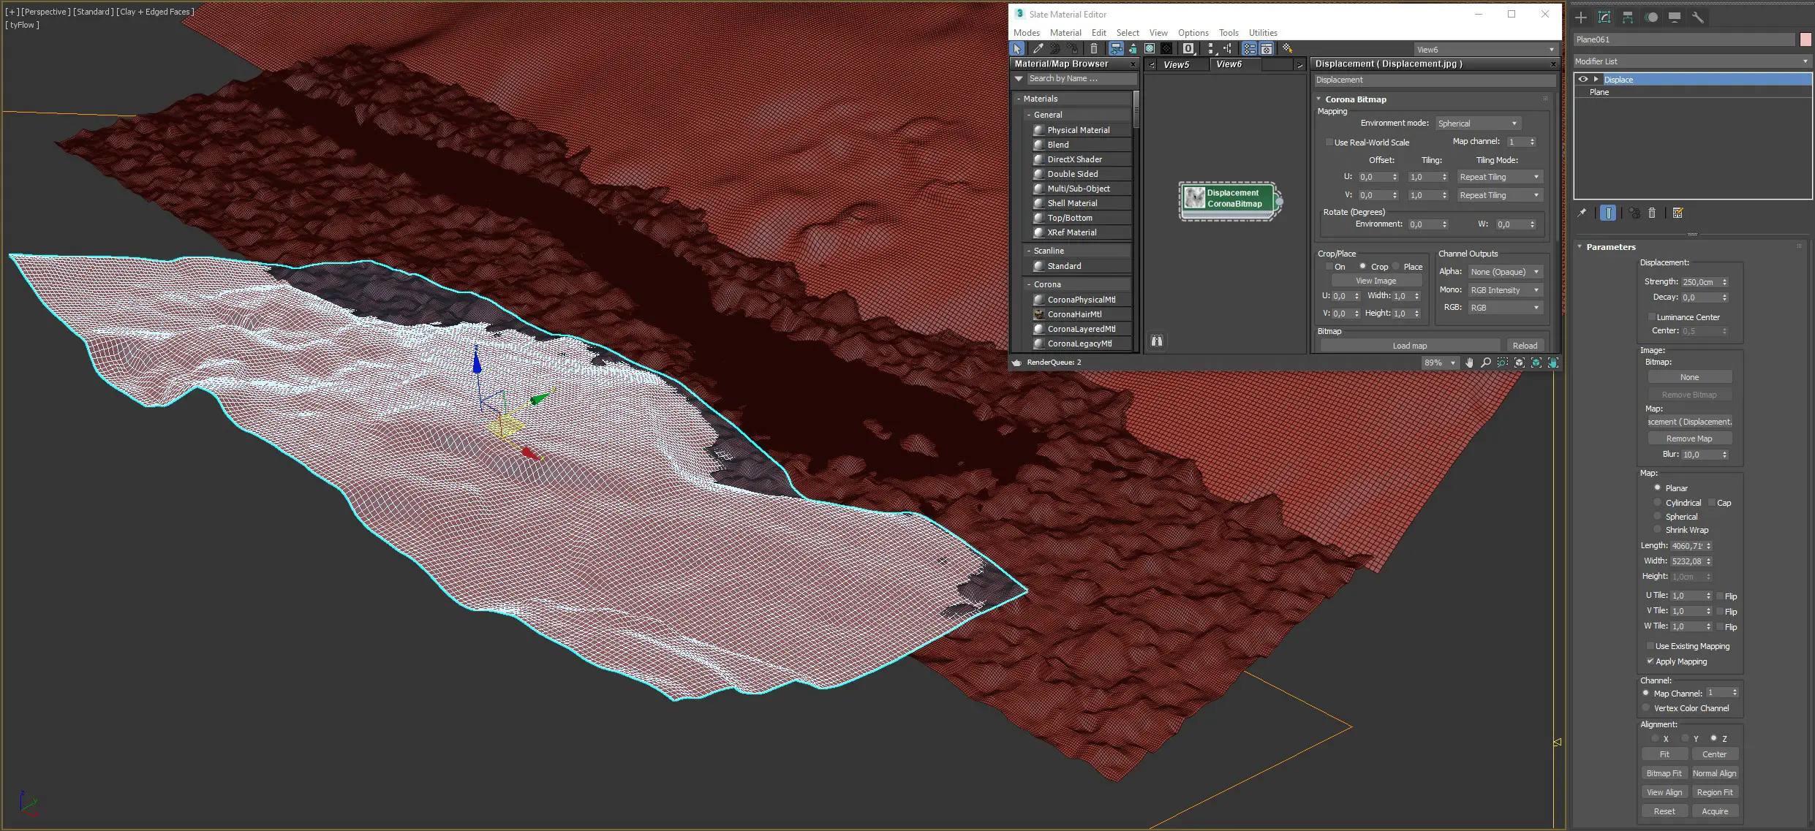Delete selected nodes with the trash icon
This screenshot has height=831, width=1815.
[1095, 48]
